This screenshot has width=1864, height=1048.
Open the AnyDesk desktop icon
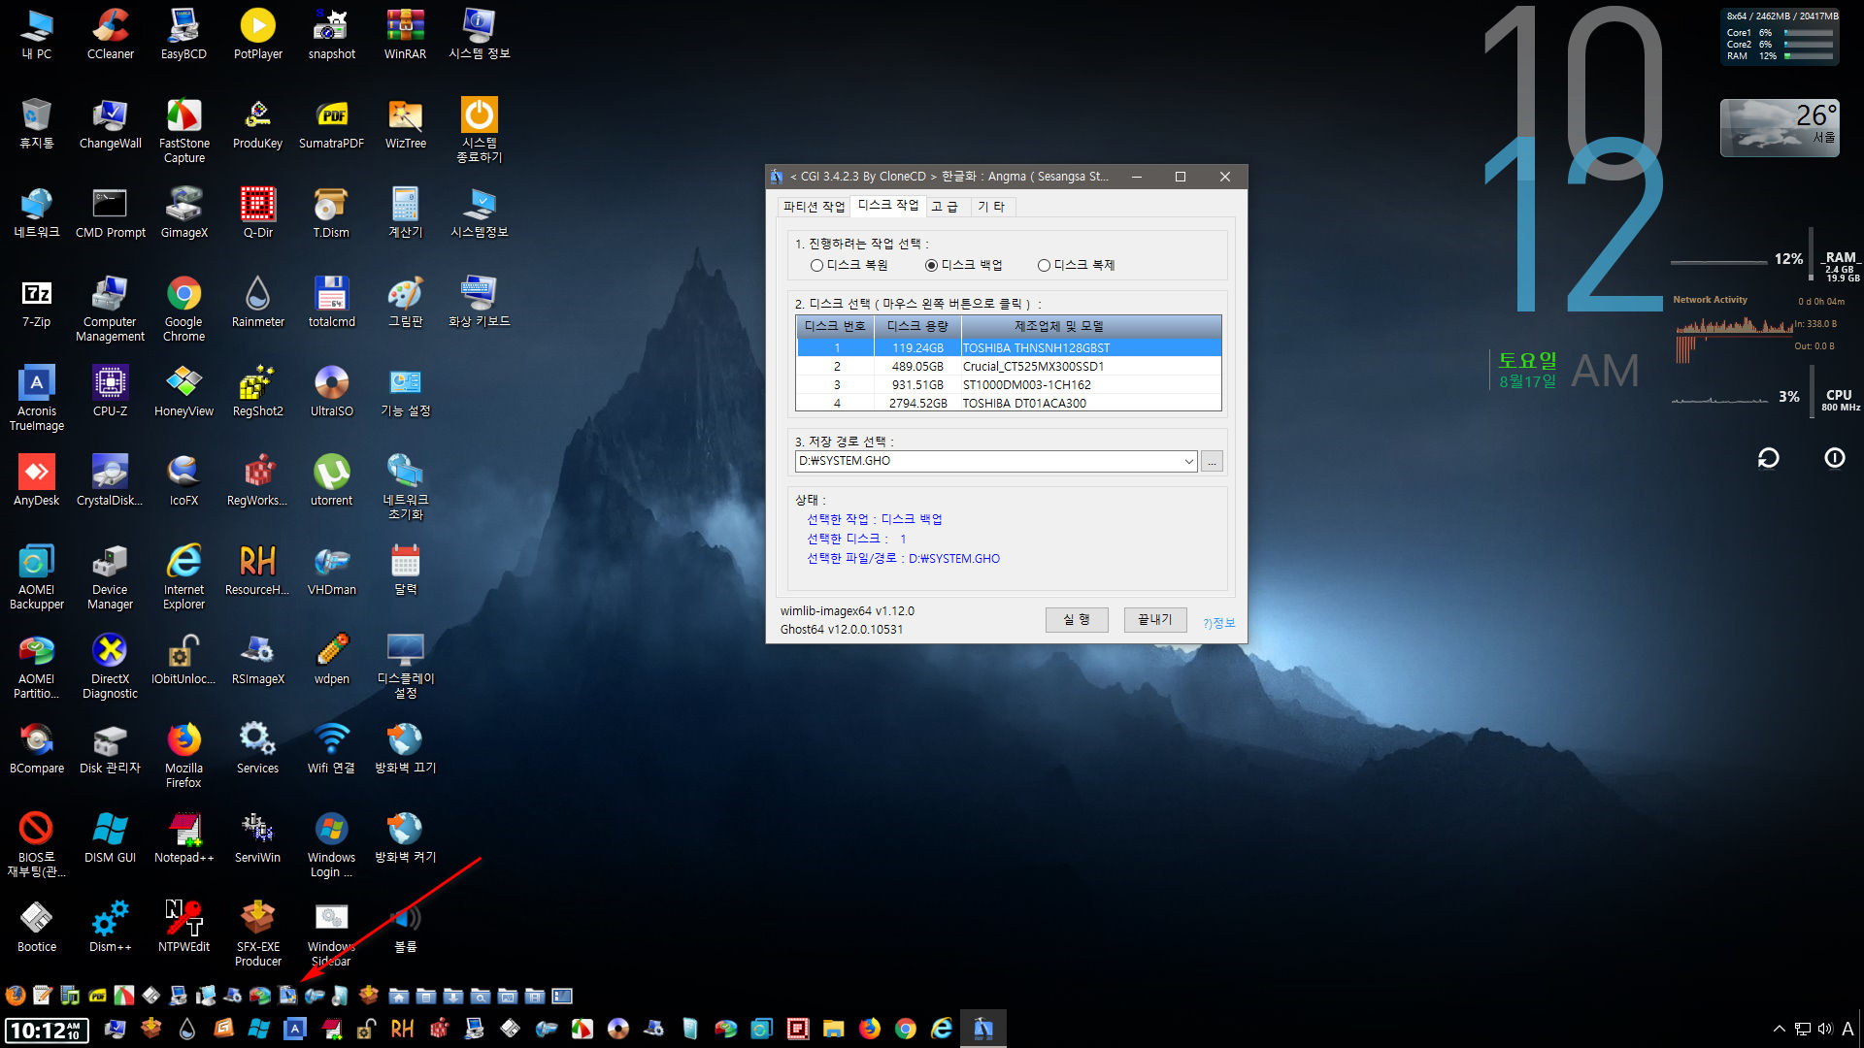36,480
